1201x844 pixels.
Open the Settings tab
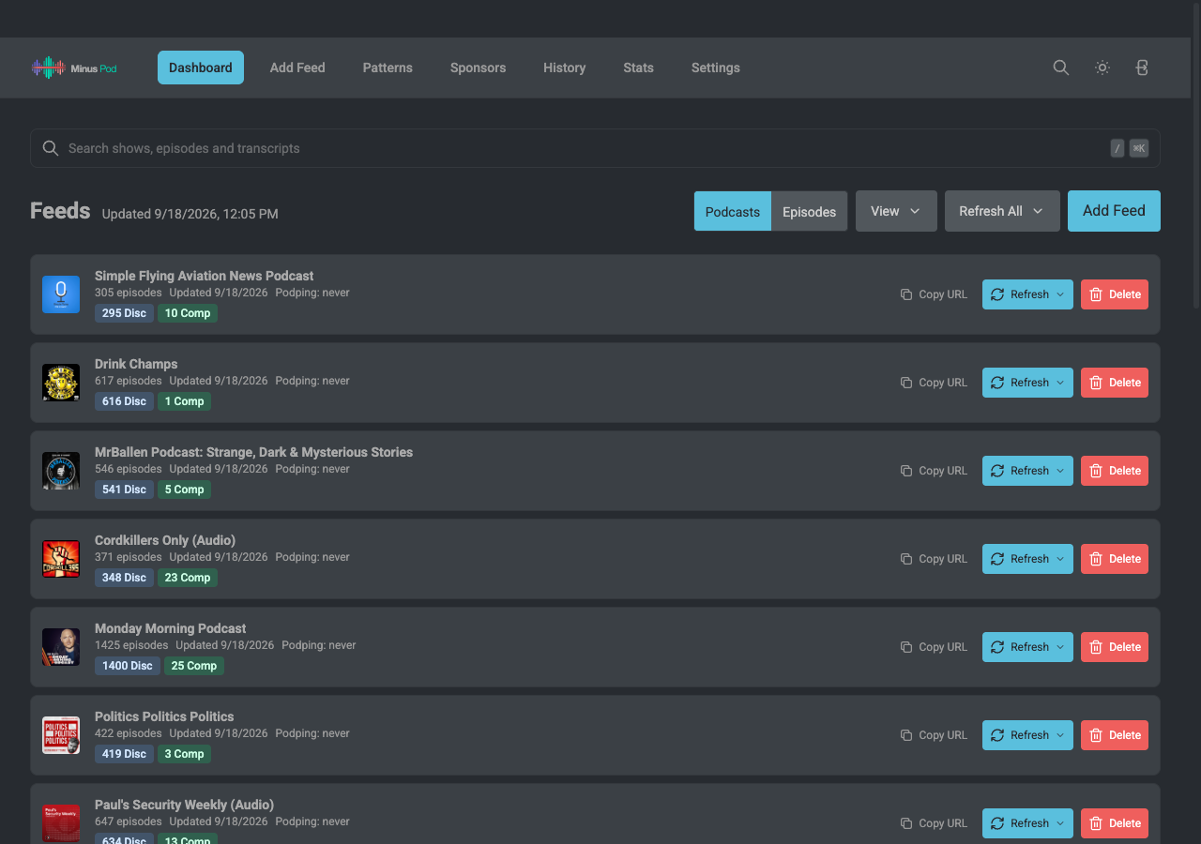[x=716, y=68]
